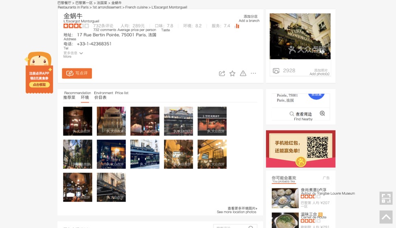Select the Environment tab

click(85, 97)
